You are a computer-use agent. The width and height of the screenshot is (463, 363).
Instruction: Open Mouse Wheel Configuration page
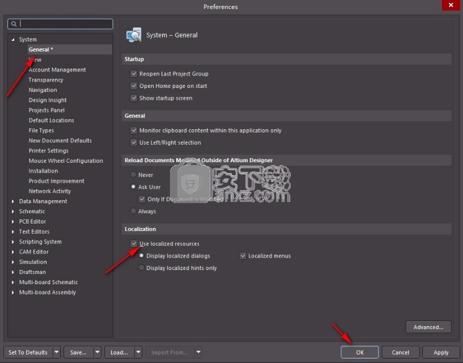(66, 161)
